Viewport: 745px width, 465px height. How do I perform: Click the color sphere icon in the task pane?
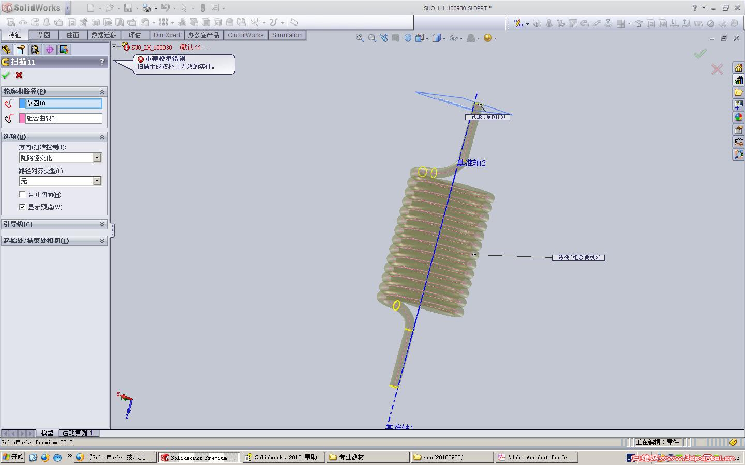pos(738,117)
